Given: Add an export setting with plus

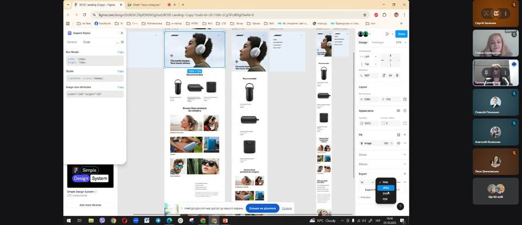Looking at the screenshot, I should [x=405, y=174].
